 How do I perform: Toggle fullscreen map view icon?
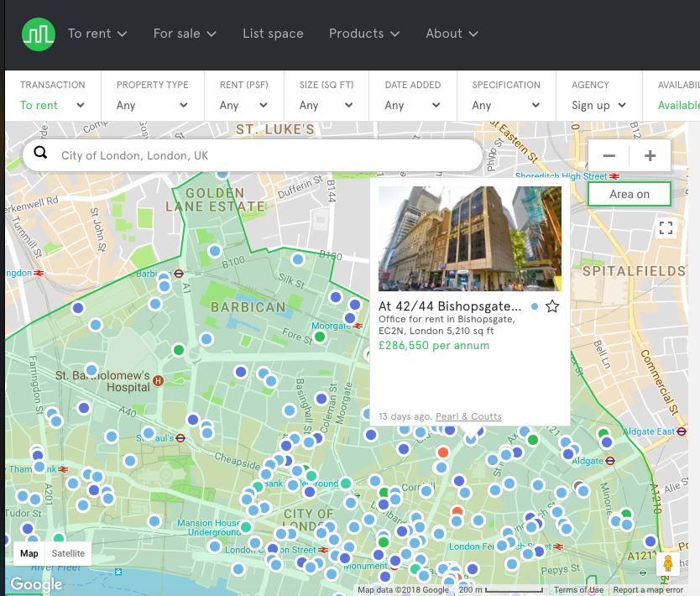pos(666,228)
